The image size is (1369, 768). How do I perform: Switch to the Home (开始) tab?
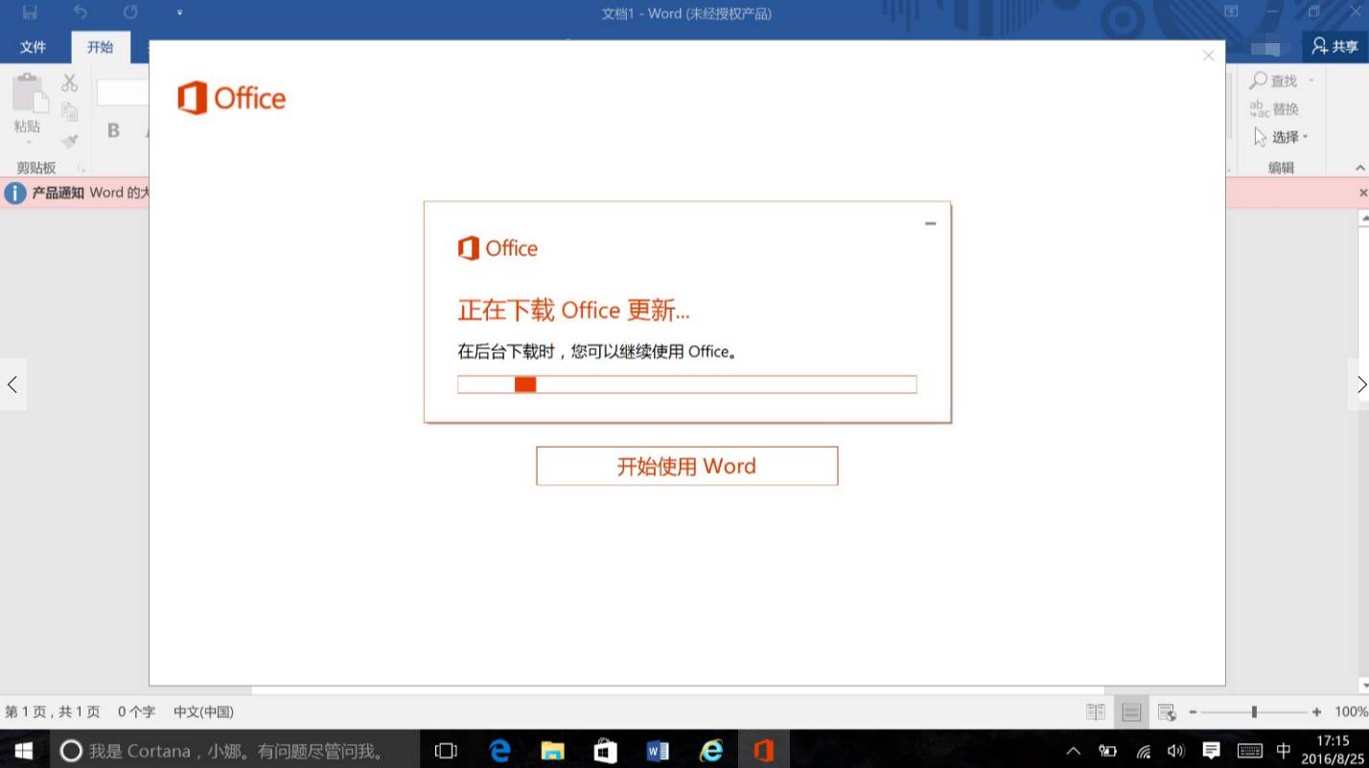[x=100, y=46]
